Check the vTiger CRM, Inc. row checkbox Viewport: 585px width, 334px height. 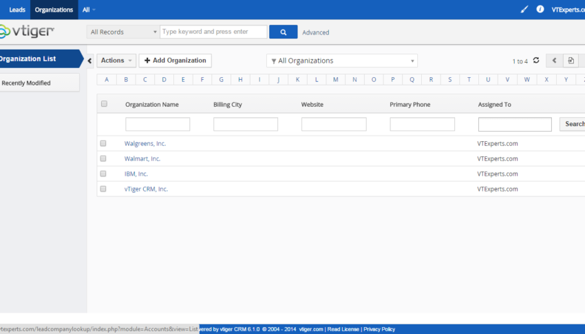point(103,189)
